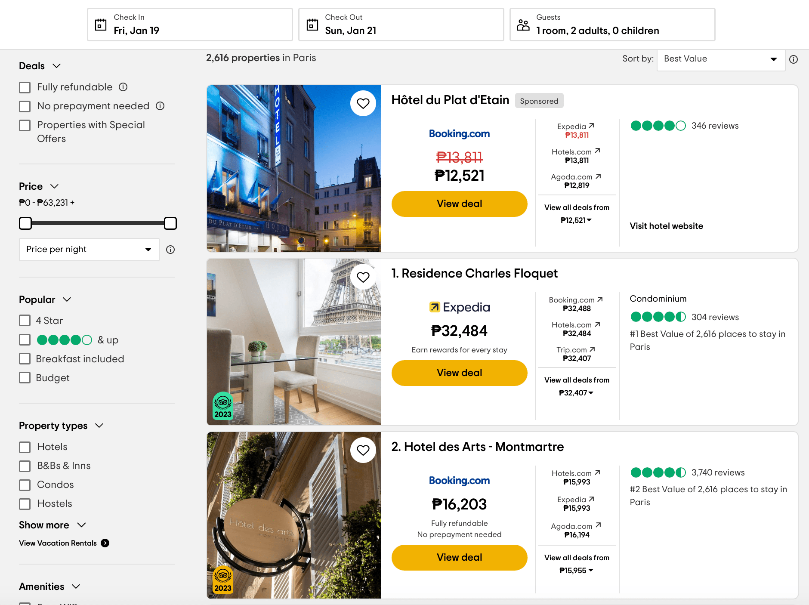
Task: Open Agoda.com ₱12,819 deal
Action: (x=577, y=181)
